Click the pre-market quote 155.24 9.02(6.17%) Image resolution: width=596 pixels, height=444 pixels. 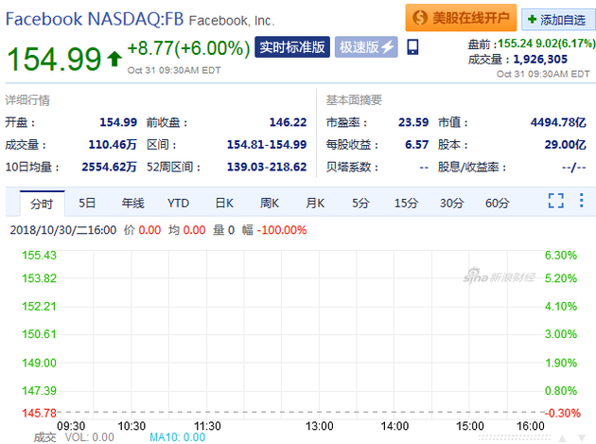(547, 44)
